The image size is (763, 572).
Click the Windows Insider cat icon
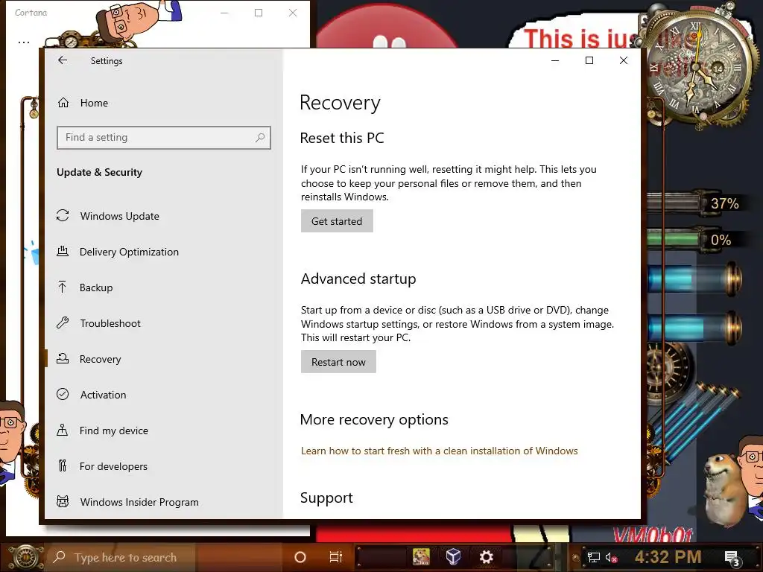pyautogui.click(x=63, y=501)
